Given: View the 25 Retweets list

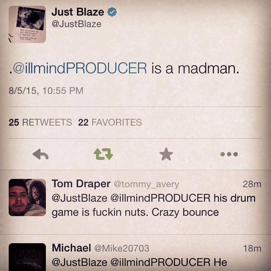Looking at the screenshot, I should 40,122.
